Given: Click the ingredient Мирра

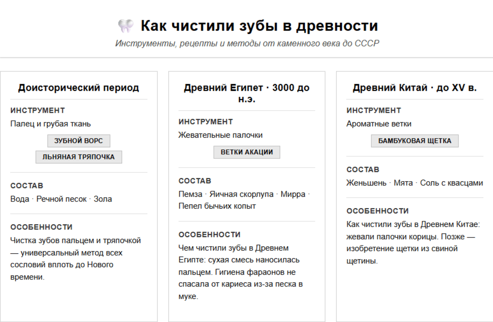Looking at the screenshot, I should [x=293, y=195].
